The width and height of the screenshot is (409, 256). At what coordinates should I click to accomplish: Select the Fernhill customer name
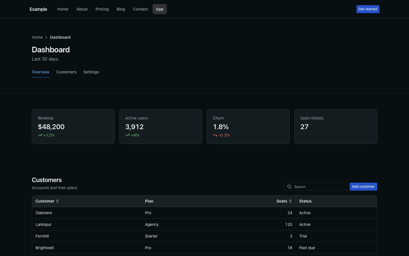pos(42,236)
